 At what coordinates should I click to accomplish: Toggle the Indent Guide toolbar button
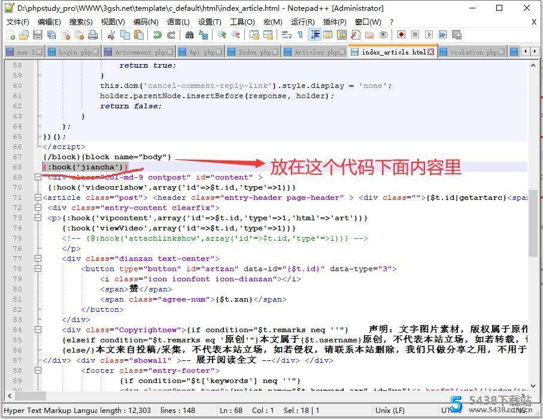314,35
